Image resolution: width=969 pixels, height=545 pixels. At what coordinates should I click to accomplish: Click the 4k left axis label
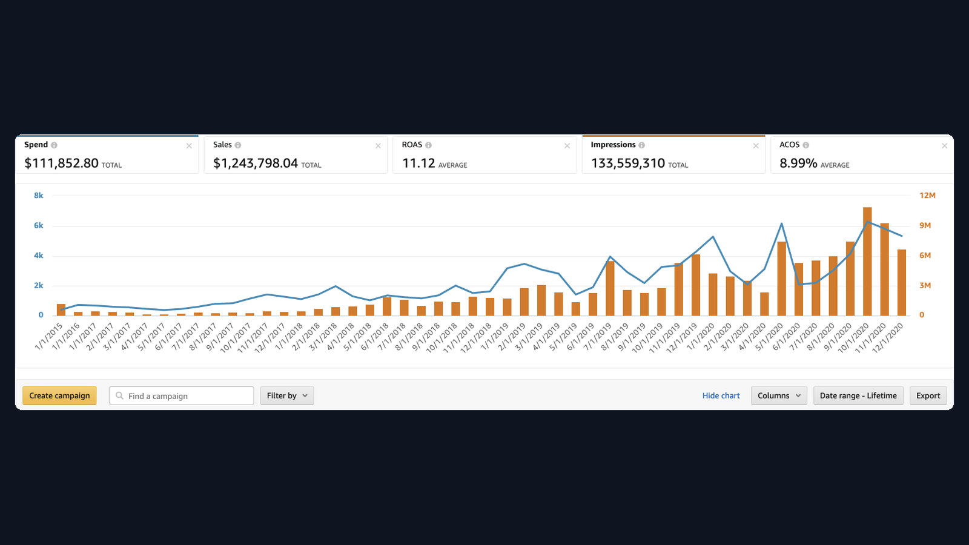click(x=39, y=256)
